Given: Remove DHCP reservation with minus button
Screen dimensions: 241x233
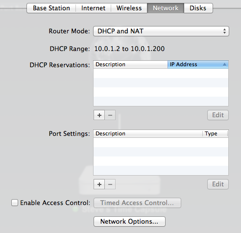Looking at the screenshot, I should (110, 115).
